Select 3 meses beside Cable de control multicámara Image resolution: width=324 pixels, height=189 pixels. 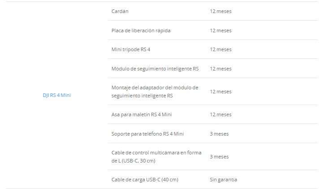tap(219, 157)
